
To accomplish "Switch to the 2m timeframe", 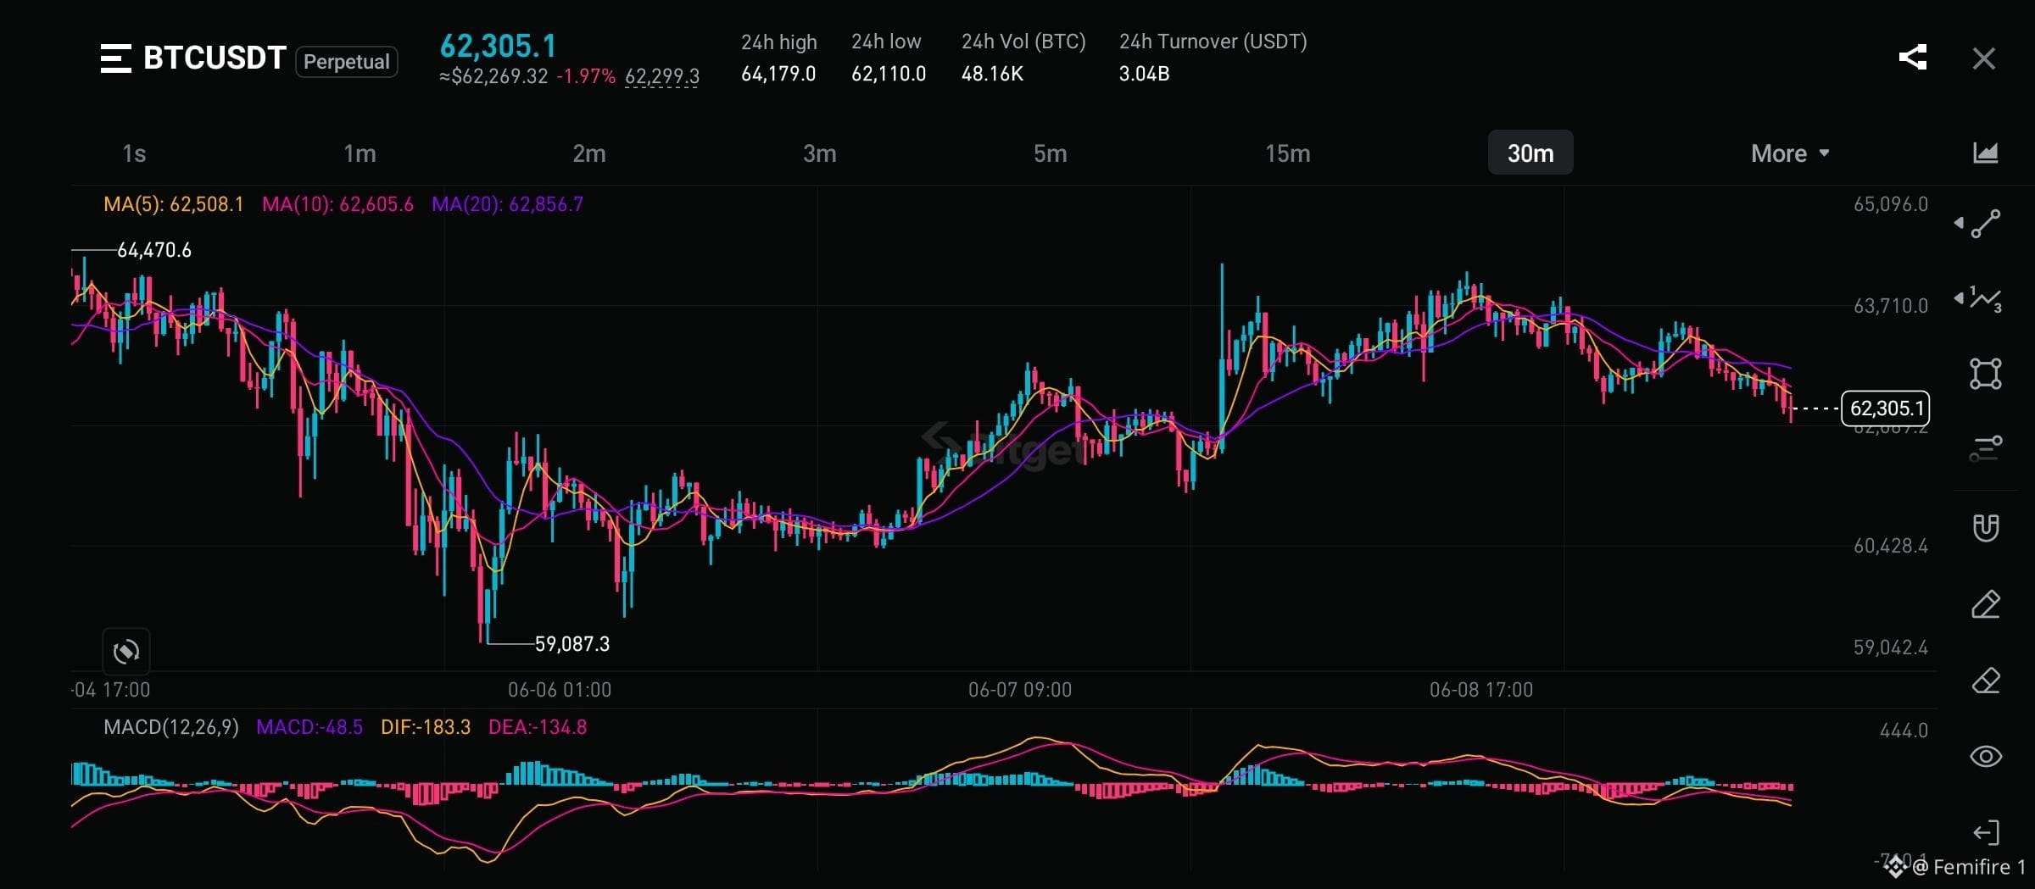I will tap(589, 153).
